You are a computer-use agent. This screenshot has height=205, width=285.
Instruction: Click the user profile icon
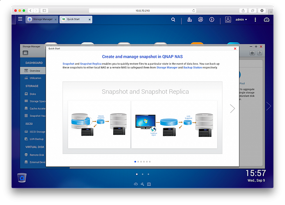(228, 19)
